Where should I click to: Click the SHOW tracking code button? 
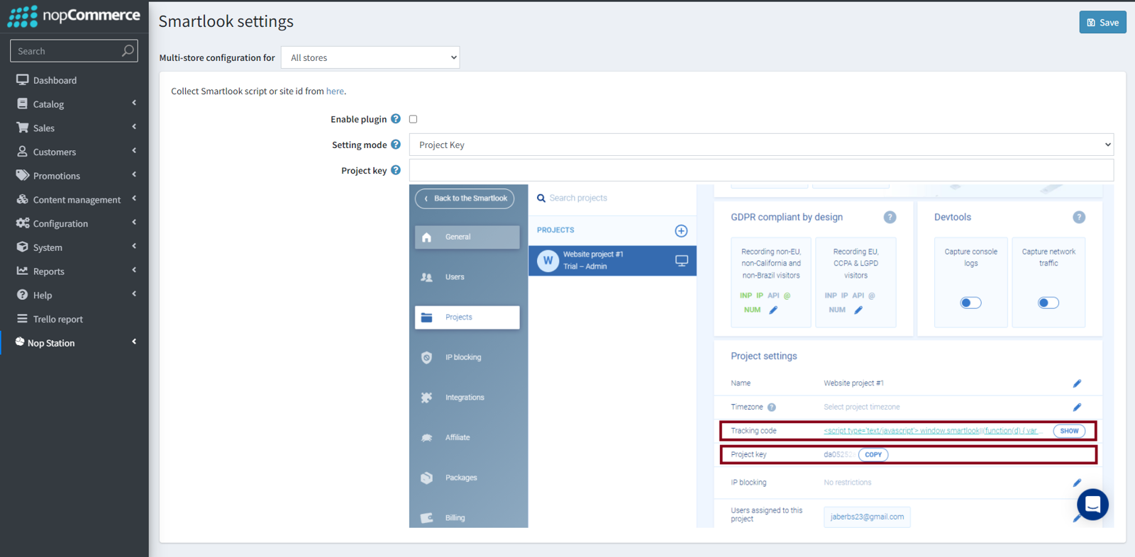(x=1069, y=431)
